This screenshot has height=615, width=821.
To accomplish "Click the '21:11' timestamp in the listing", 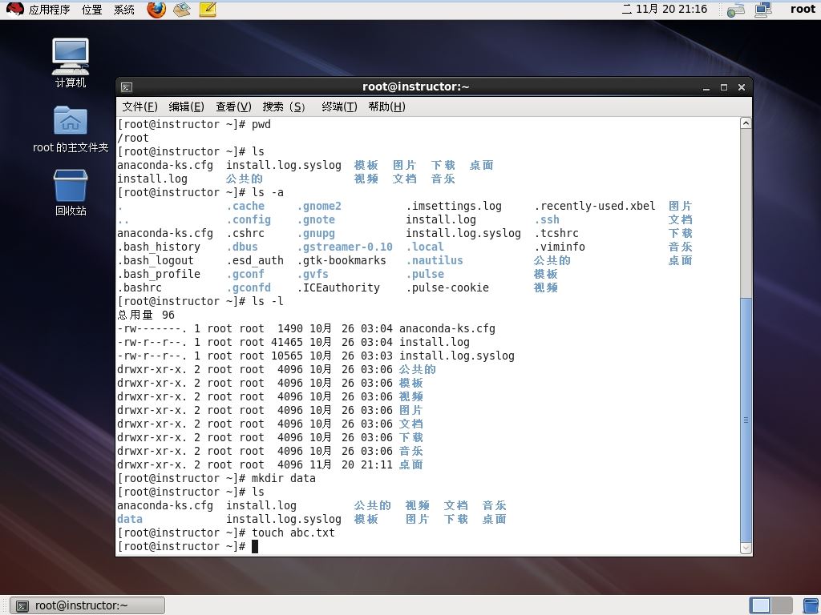I will [377, 464].
